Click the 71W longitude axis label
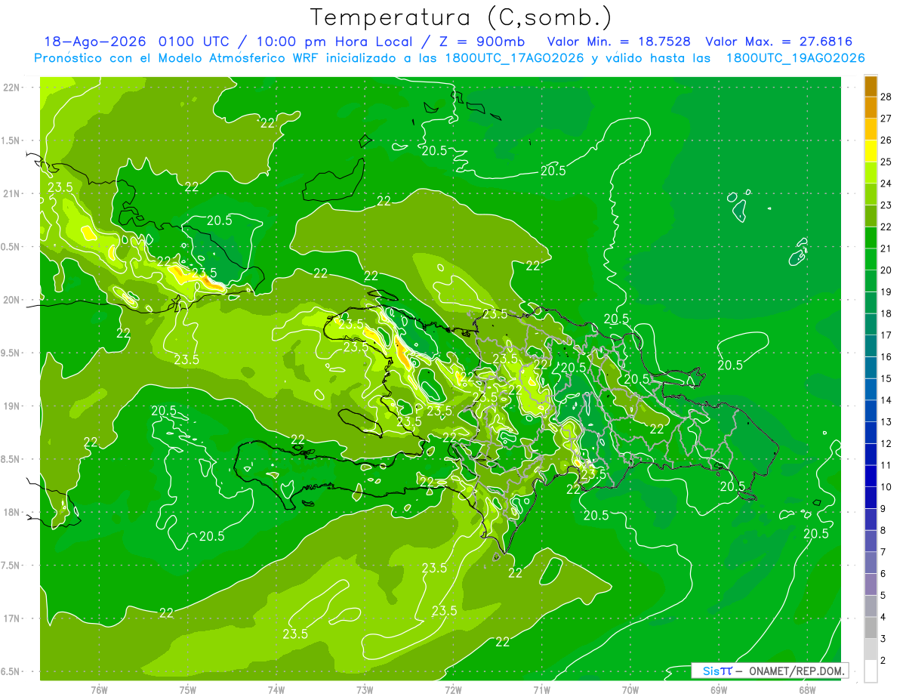 [x=541, y=690]
